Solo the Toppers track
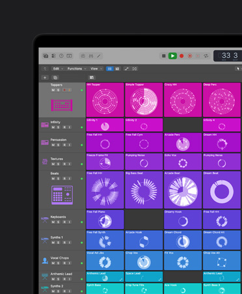 tap(59, 90)
